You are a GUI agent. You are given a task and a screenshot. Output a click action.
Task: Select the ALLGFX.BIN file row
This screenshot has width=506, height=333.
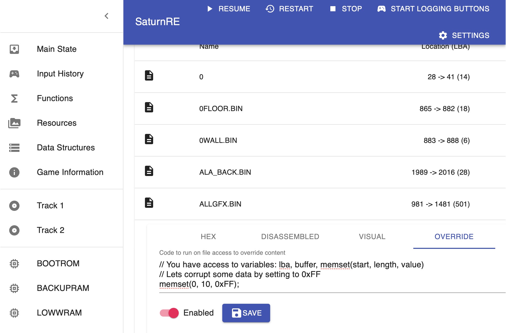click(320, 204)
